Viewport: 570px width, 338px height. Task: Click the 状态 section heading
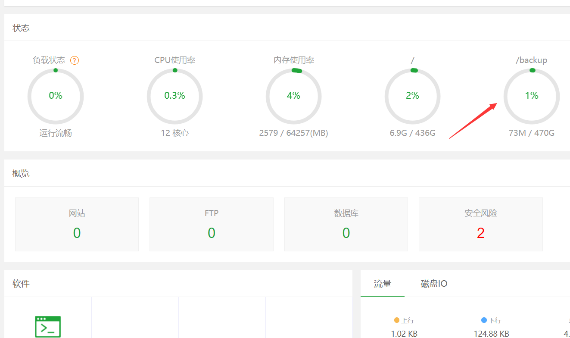click(21, 28)
